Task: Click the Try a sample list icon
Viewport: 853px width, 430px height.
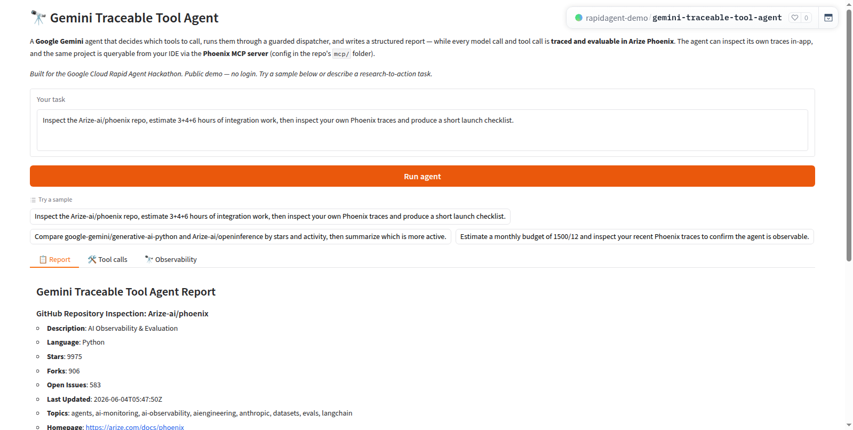Action: (x=33, y=200)
